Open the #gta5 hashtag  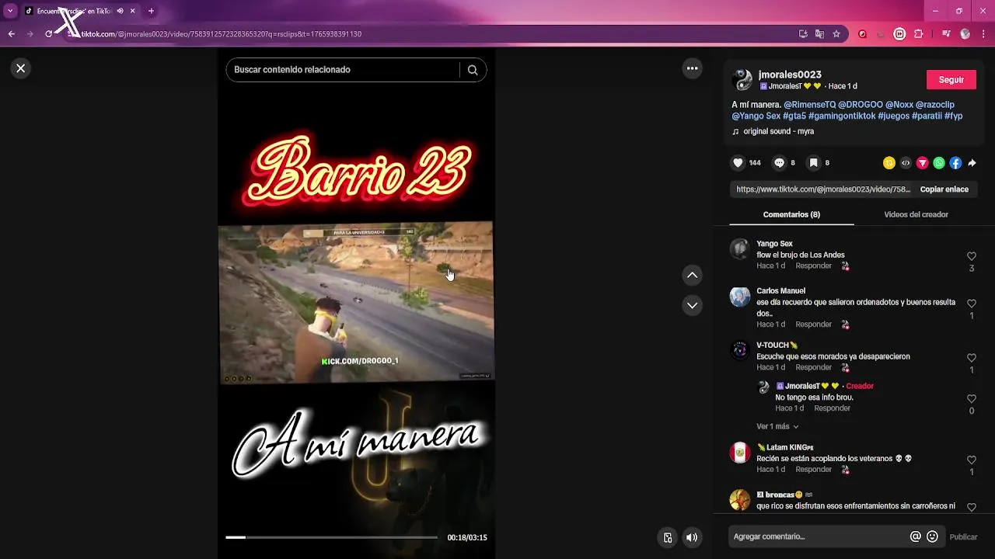(794, 116)
